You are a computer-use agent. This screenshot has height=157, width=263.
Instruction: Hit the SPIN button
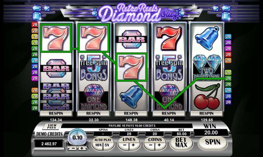[x=213, y=142]
